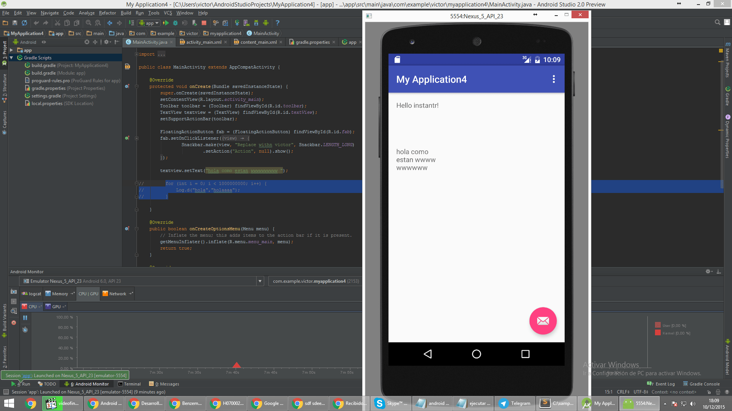Toggle the GPU monitor tab

pos(56,306)
